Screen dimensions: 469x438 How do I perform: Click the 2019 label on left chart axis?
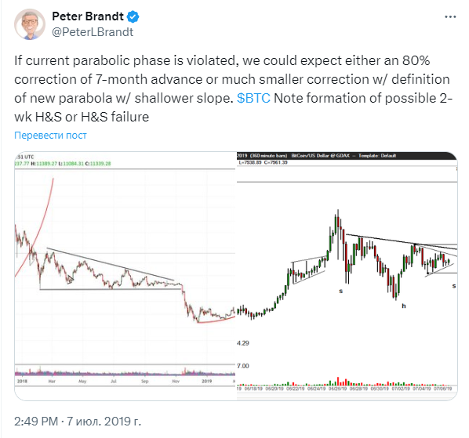tap(207, 381)
